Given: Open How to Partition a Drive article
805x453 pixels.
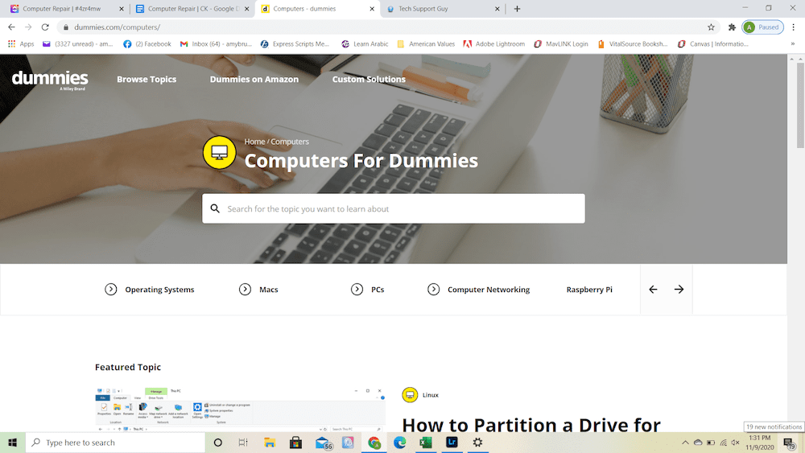Looking at the screenshot, I should (530, 425).
